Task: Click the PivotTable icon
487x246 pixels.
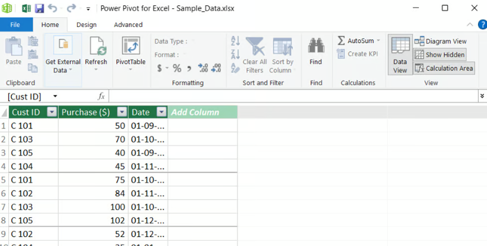Action: tap(131, 46)
